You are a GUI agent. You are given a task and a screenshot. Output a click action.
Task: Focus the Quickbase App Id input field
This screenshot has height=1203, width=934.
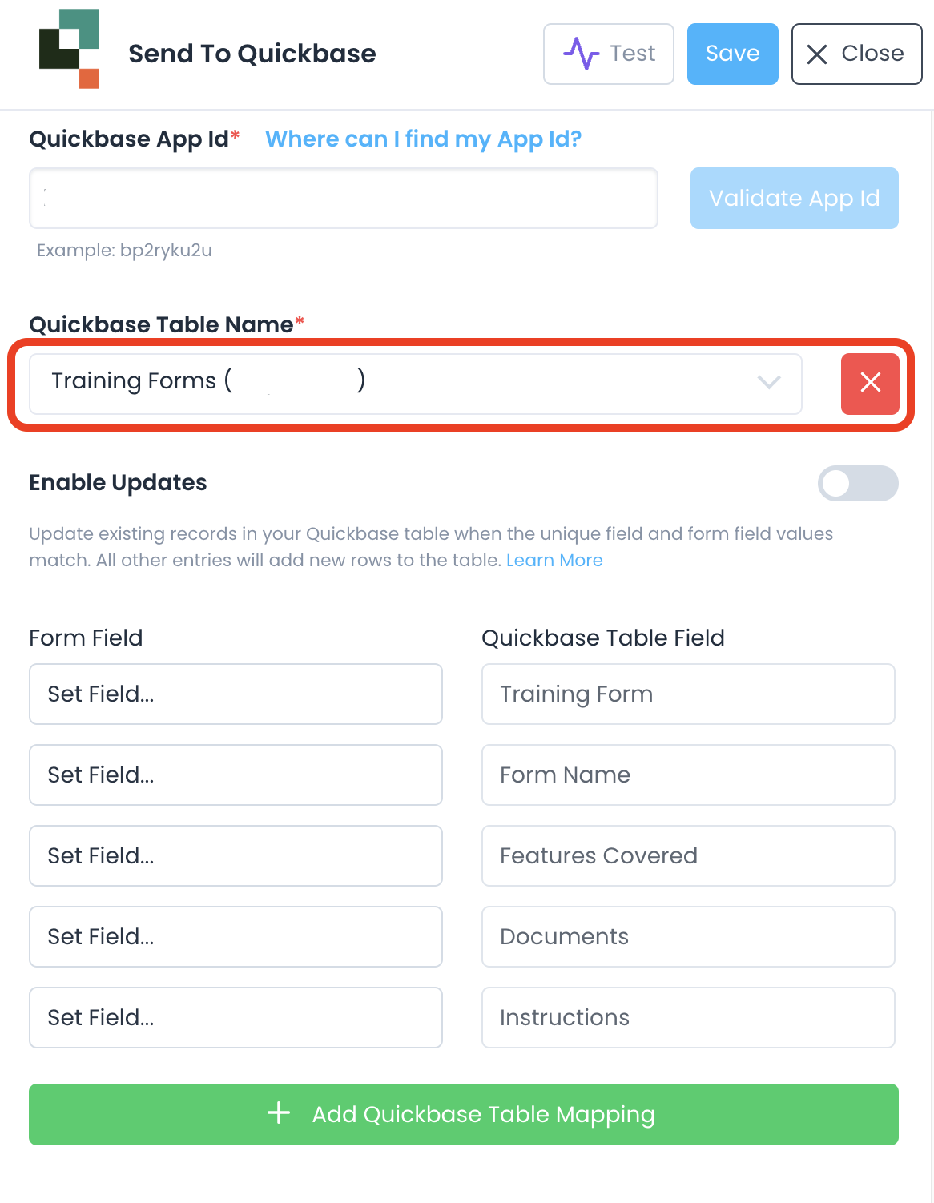click(x=344, y=198)
